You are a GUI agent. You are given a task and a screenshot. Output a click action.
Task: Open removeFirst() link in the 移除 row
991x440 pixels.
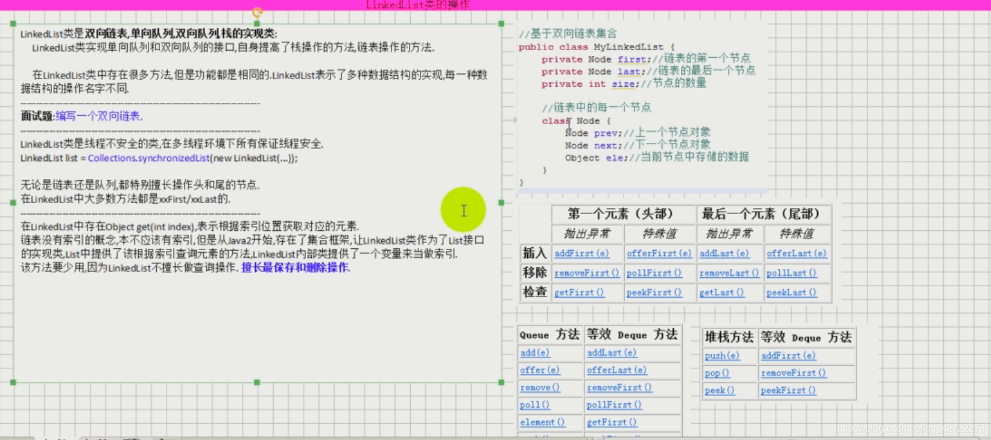[x=587, y=273]
